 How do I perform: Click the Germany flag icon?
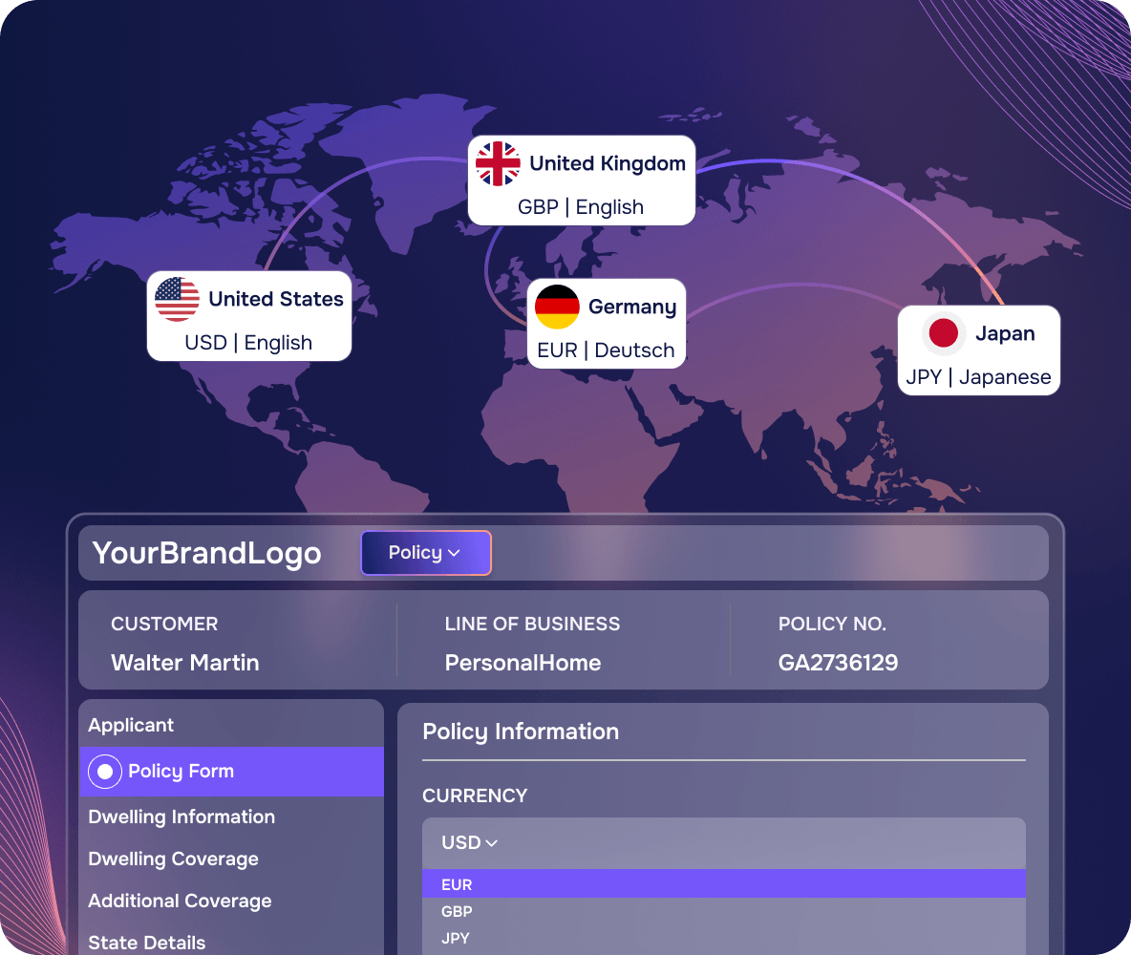coord(557,307)
